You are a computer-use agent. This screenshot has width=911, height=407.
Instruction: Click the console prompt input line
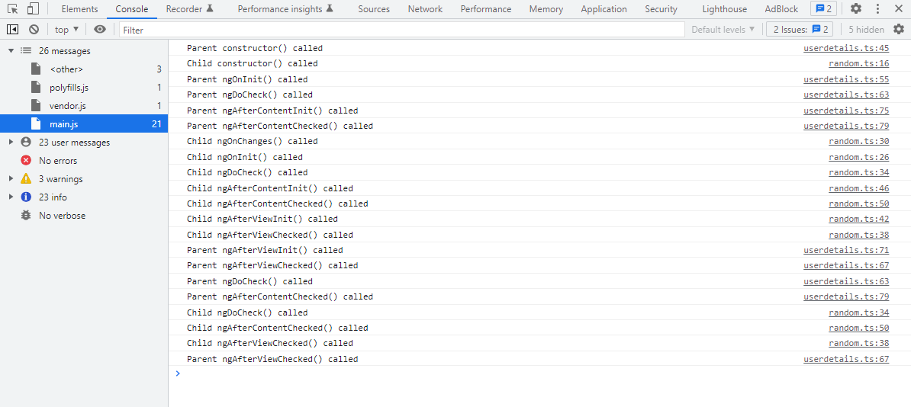pyautogui.click(x=539, y=374)
